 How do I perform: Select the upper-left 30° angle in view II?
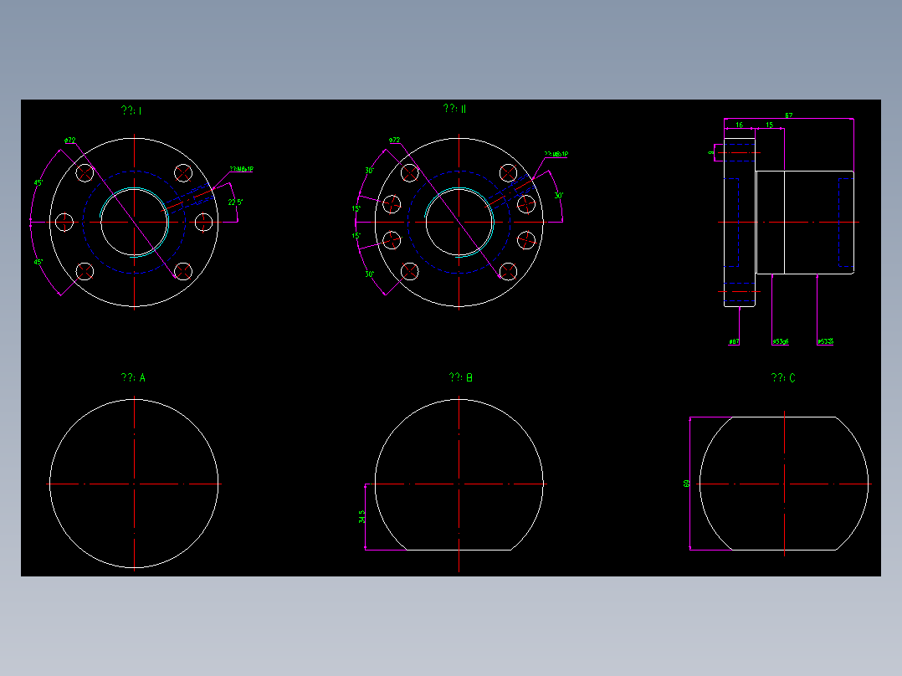tap(369, 171)
